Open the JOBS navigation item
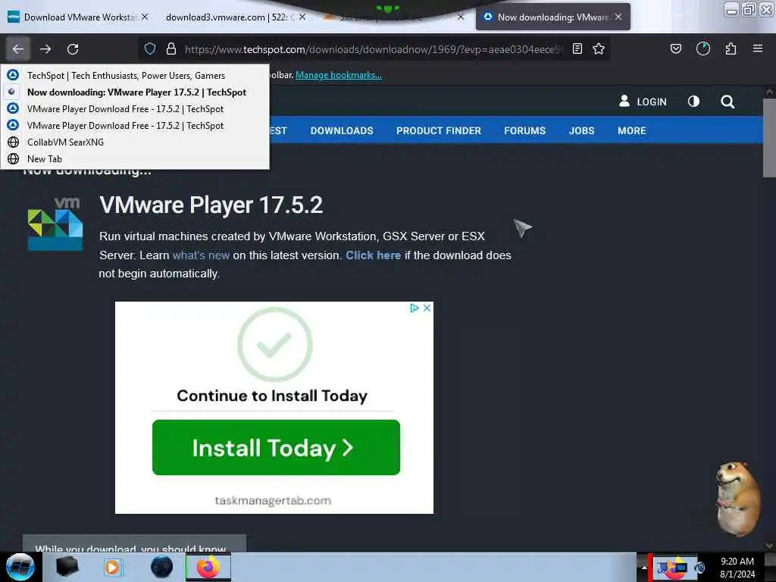Screen dimensions: 776x582 tap(581, 130)
